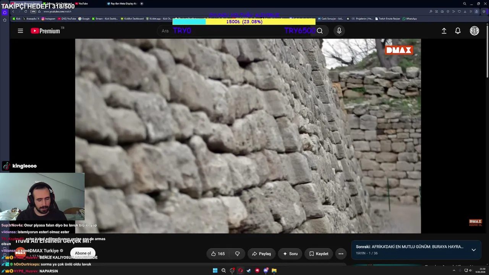Click the youtube.com/watch address bar
The height and width of the screenshot is (275, 489).
[57, 11]
